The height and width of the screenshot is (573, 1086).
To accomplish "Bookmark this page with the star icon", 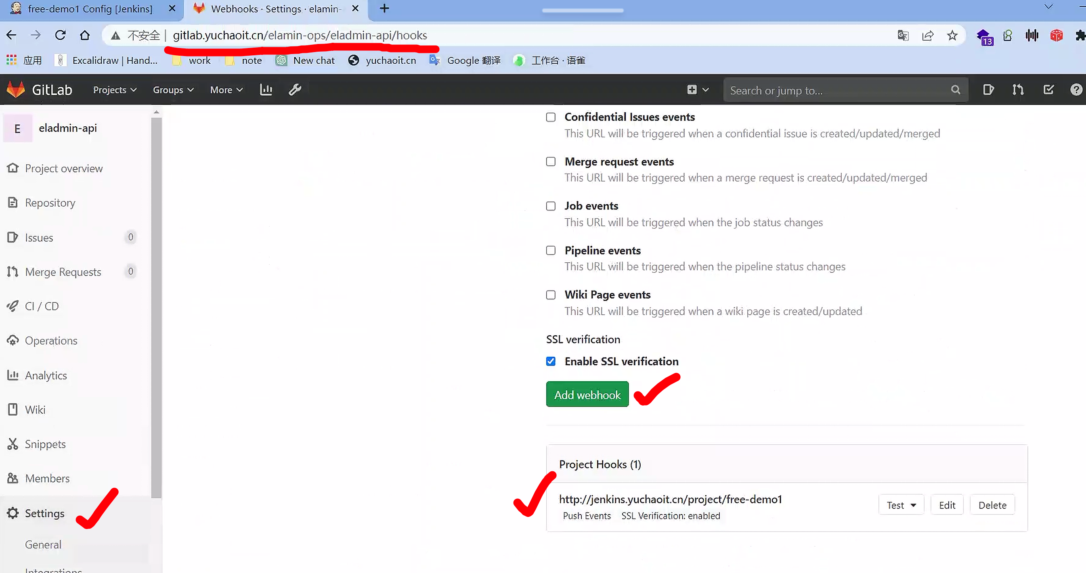I will [x=952, y=36].
